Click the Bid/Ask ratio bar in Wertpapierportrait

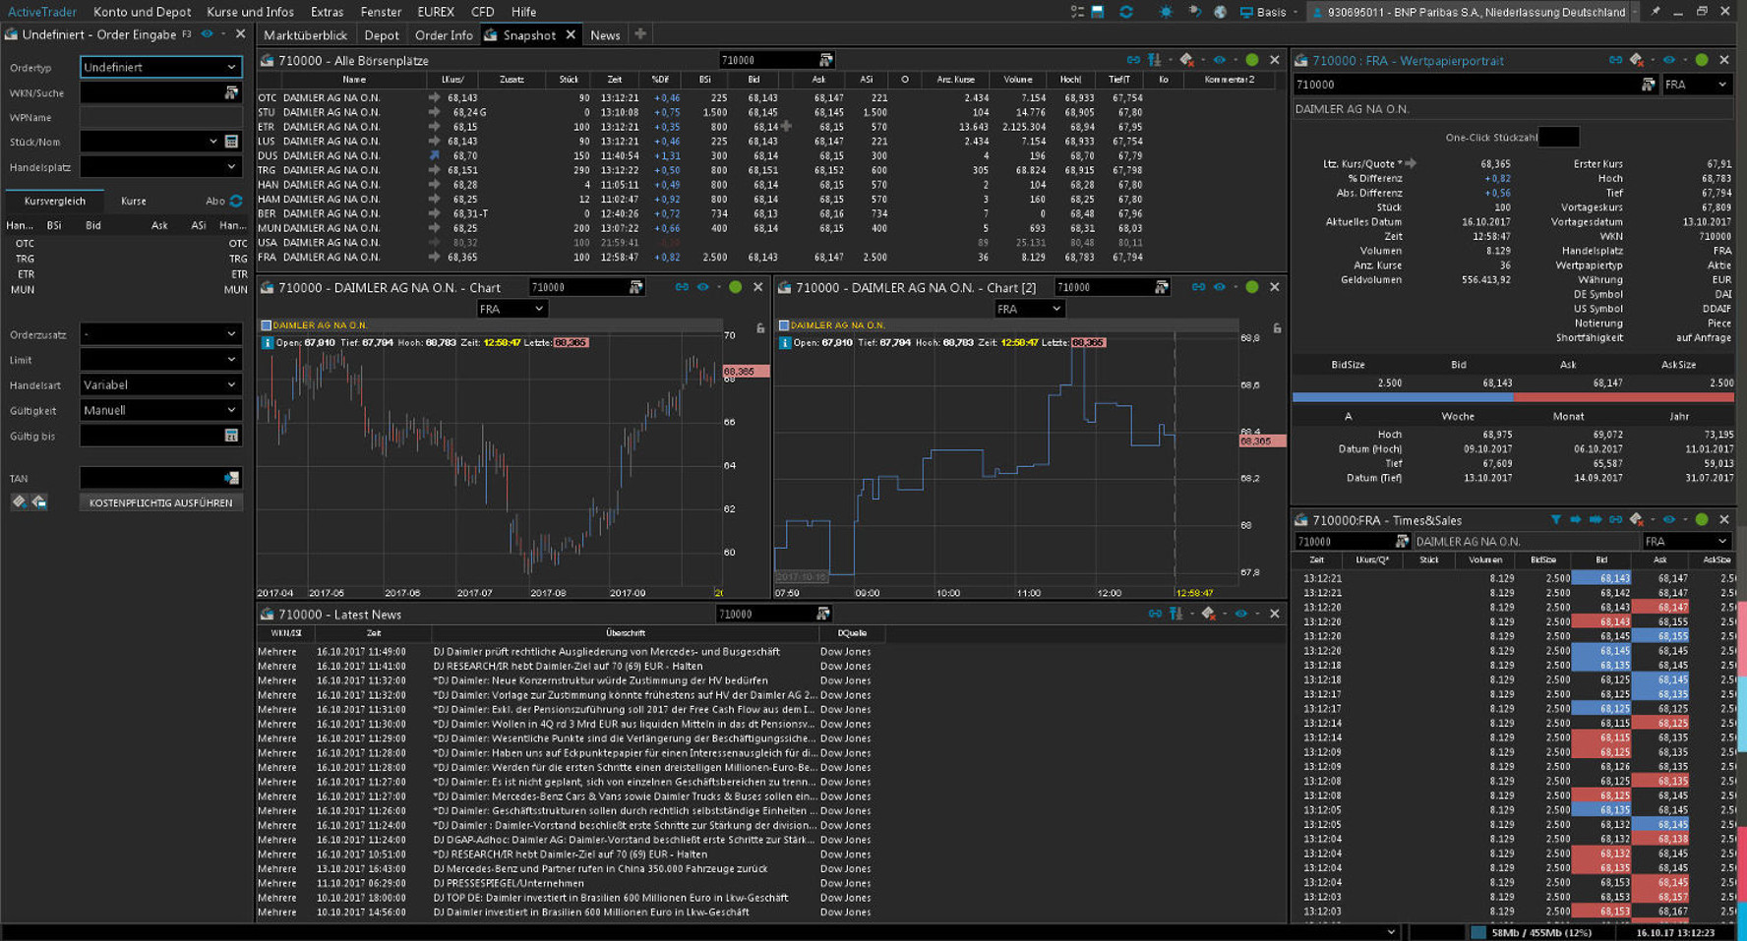tap(1512, 397)
